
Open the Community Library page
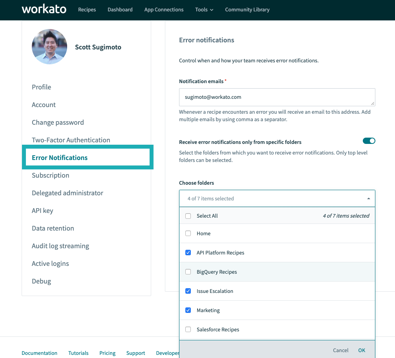click(247, 9)
